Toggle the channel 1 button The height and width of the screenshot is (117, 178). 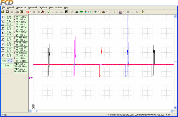[x=3, y=17]
